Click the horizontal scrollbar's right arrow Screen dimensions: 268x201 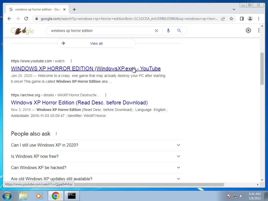tap(258, 185)
